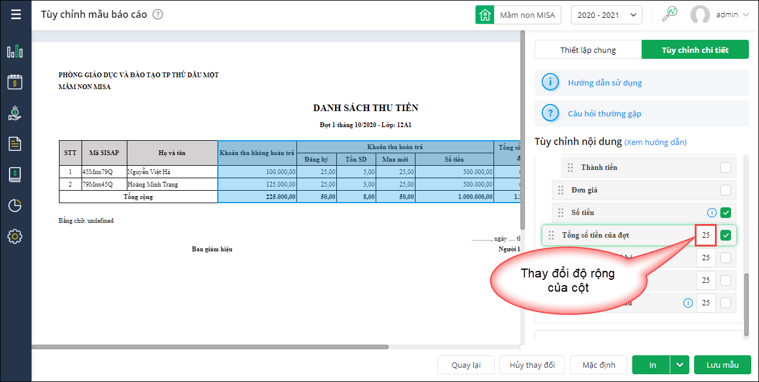Viewport: 759px width, 382px height.
Task: Click the Hủy thay đổi button
Action: 532,365
